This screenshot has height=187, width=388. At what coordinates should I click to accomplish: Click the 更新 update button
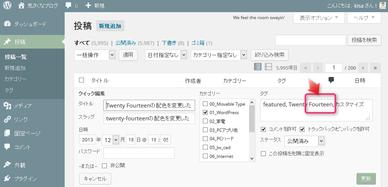tap(366, 179)
